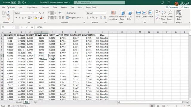Switch to the Power Pivot tab
191x107 pixels.
[91, 7]
